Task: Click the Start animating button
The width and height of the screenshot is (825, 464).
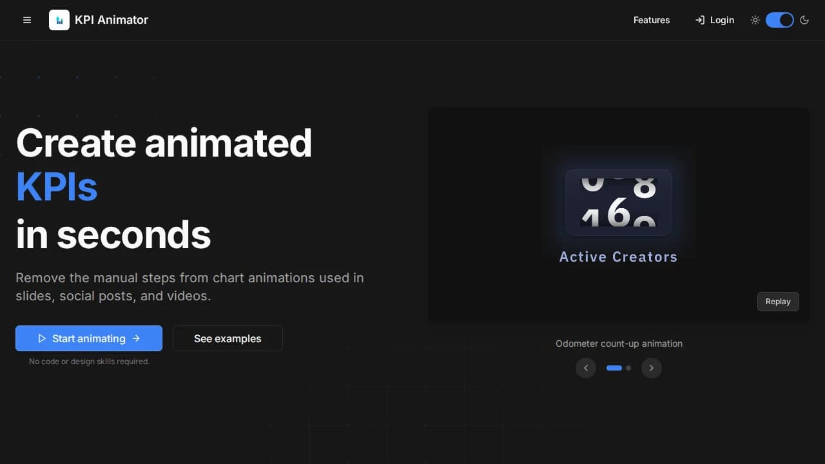Action: pos(89,338)
